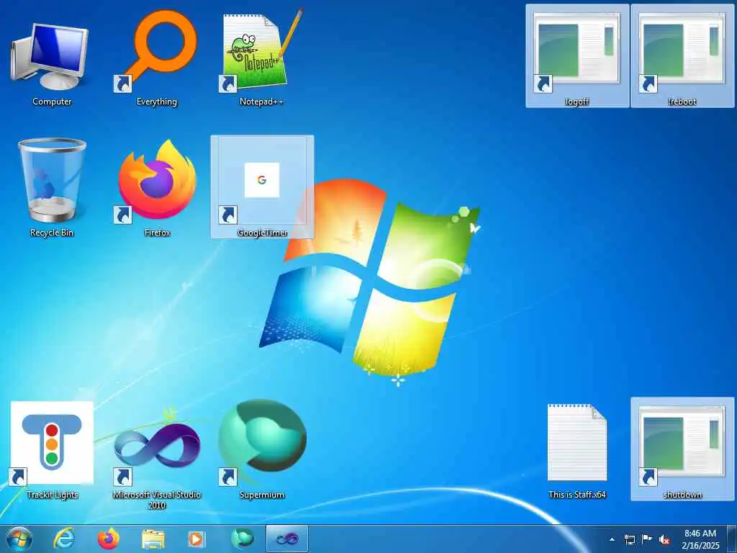Image resolution: width=737 pixels, height=553 pixels.
Task: Switch to Visual Studio taskbar button
Action: tap(286, 539)
